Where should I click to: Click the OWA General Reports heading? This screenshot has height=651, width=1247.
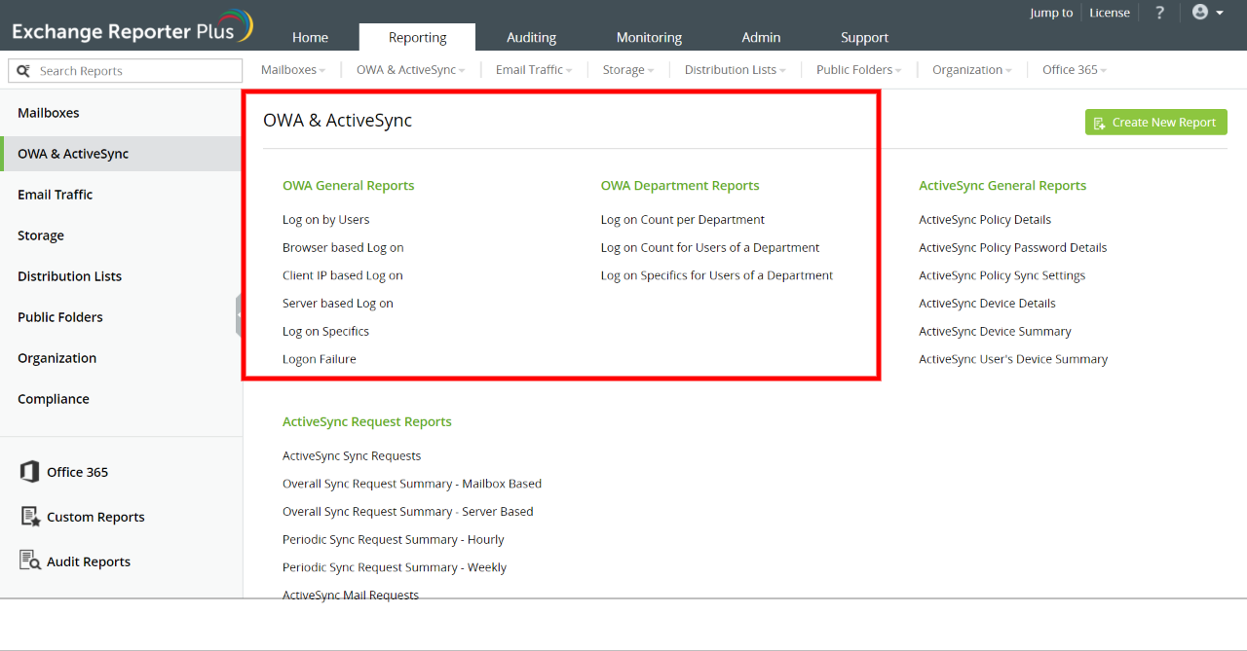[x=349, y=186]
